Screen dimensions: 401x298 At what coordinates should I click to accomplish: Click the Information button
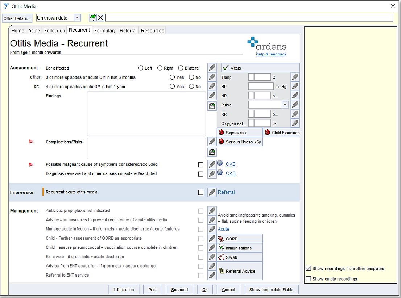(124, 290)
